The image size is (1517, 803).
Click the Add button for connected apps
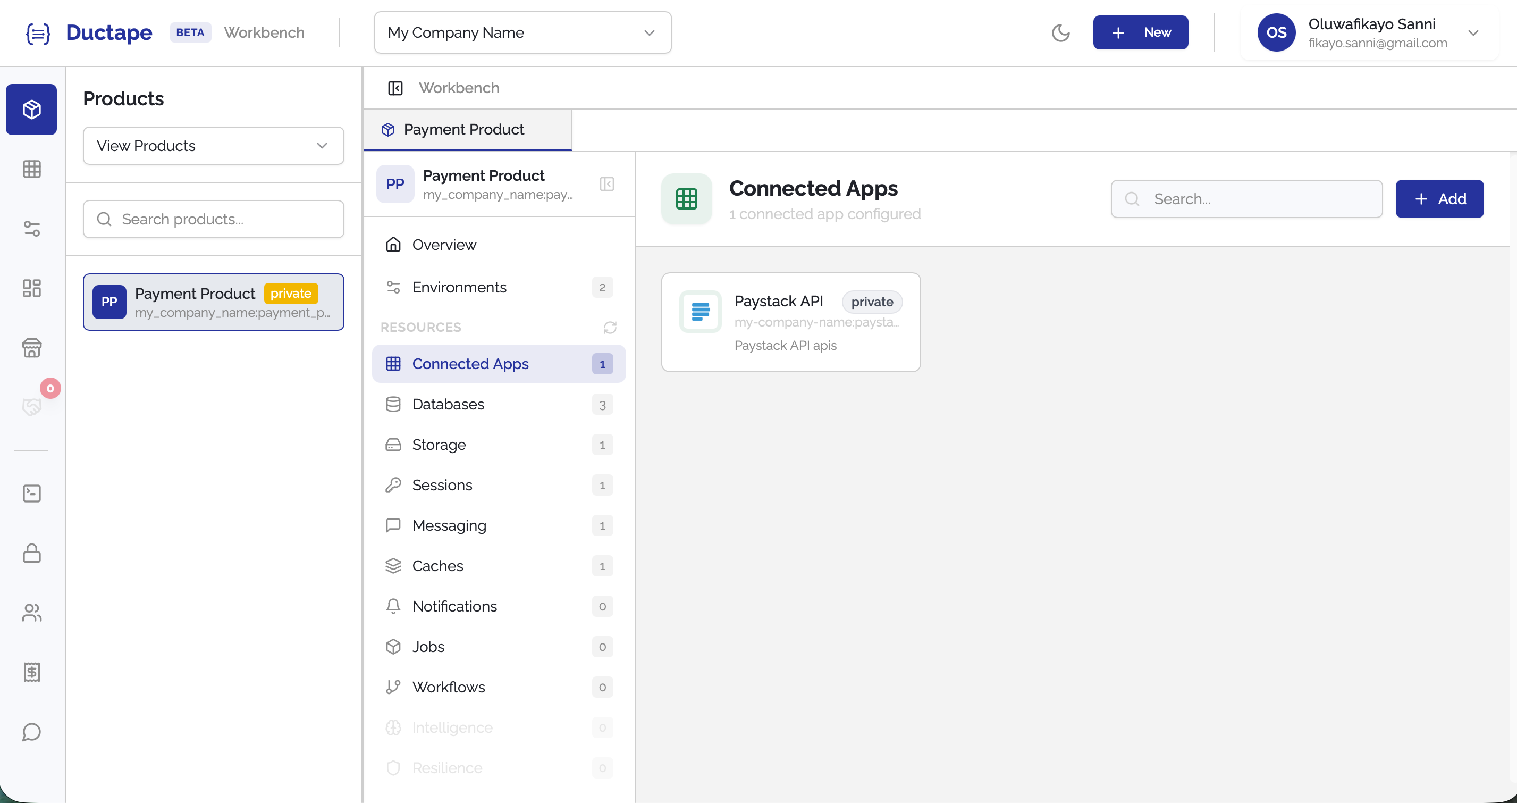click(x=1439, y=198)
